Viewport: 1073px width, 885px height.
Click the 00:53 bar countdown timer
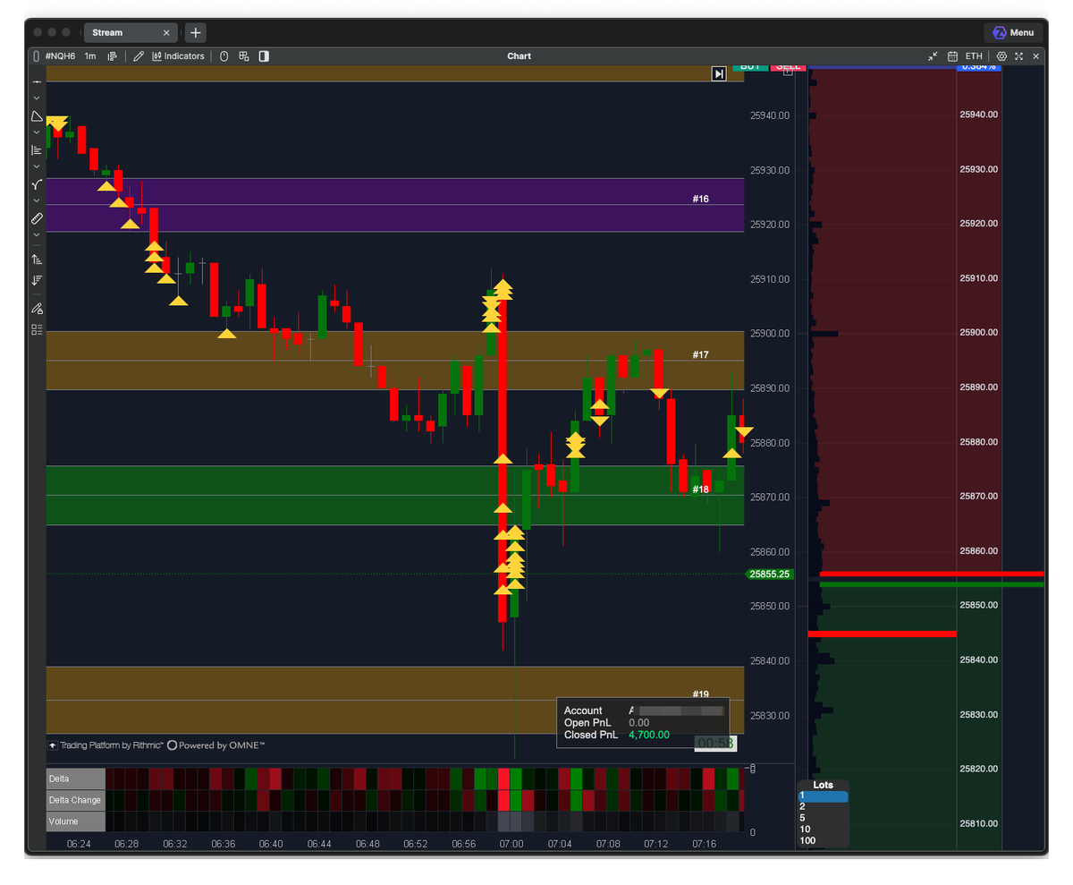(715, 743)
